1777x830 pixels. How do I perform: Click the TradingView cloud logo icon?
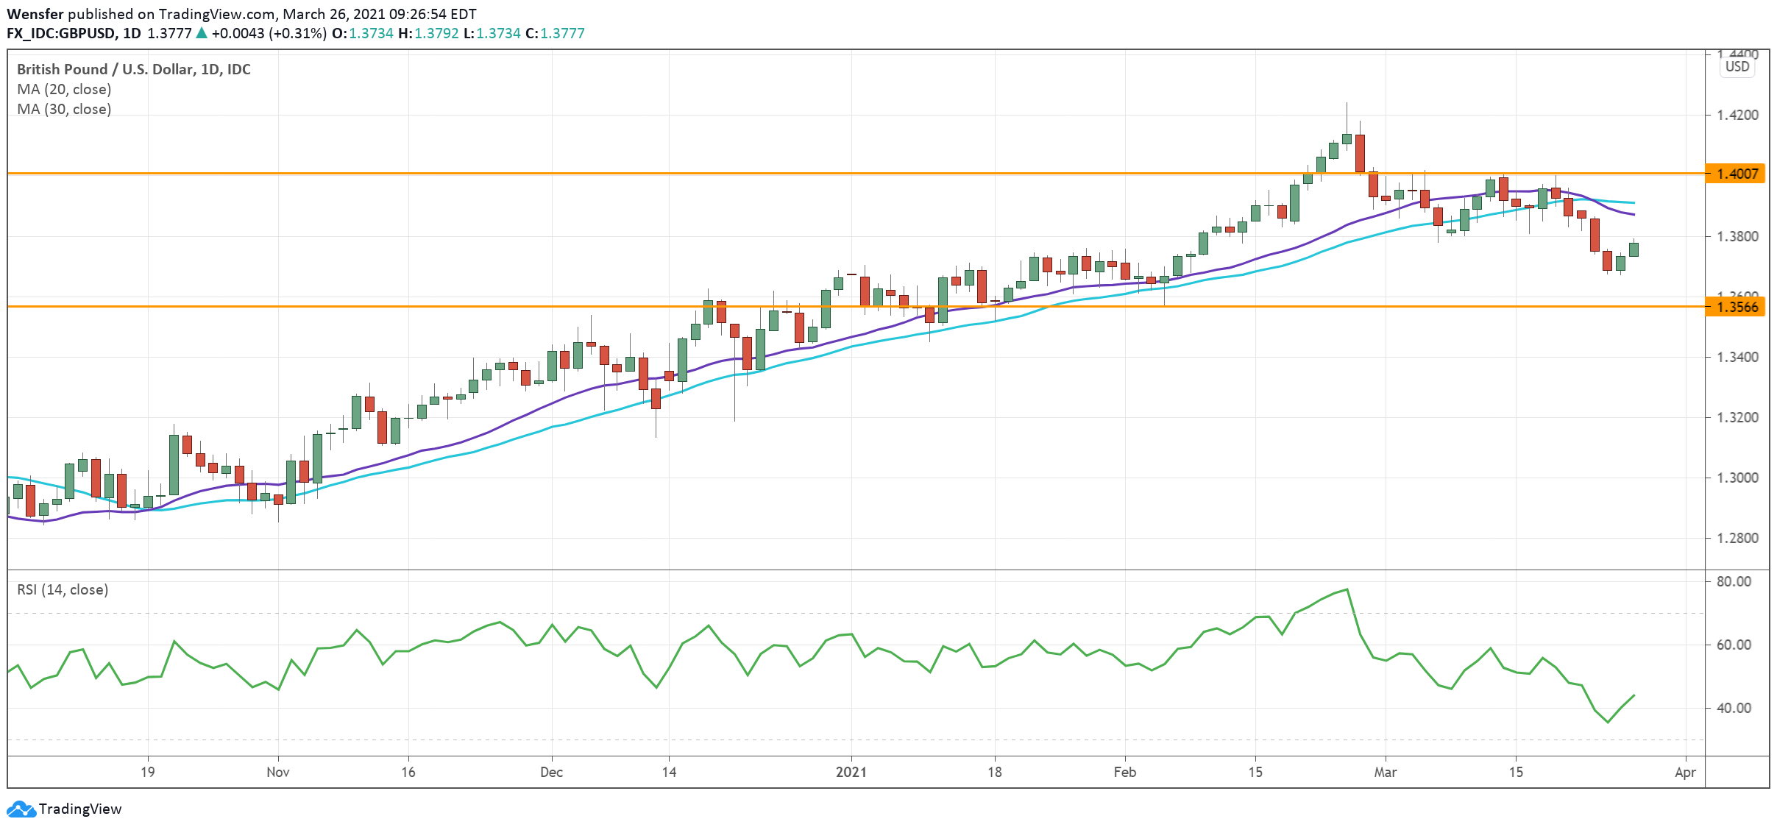(21, 809)
